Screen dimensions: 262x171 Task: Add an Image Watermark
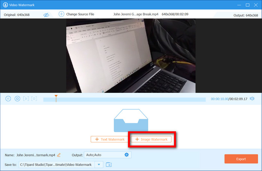tap(151, 139)
